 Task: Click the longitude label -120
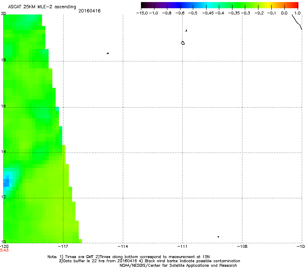coord(4,247)
